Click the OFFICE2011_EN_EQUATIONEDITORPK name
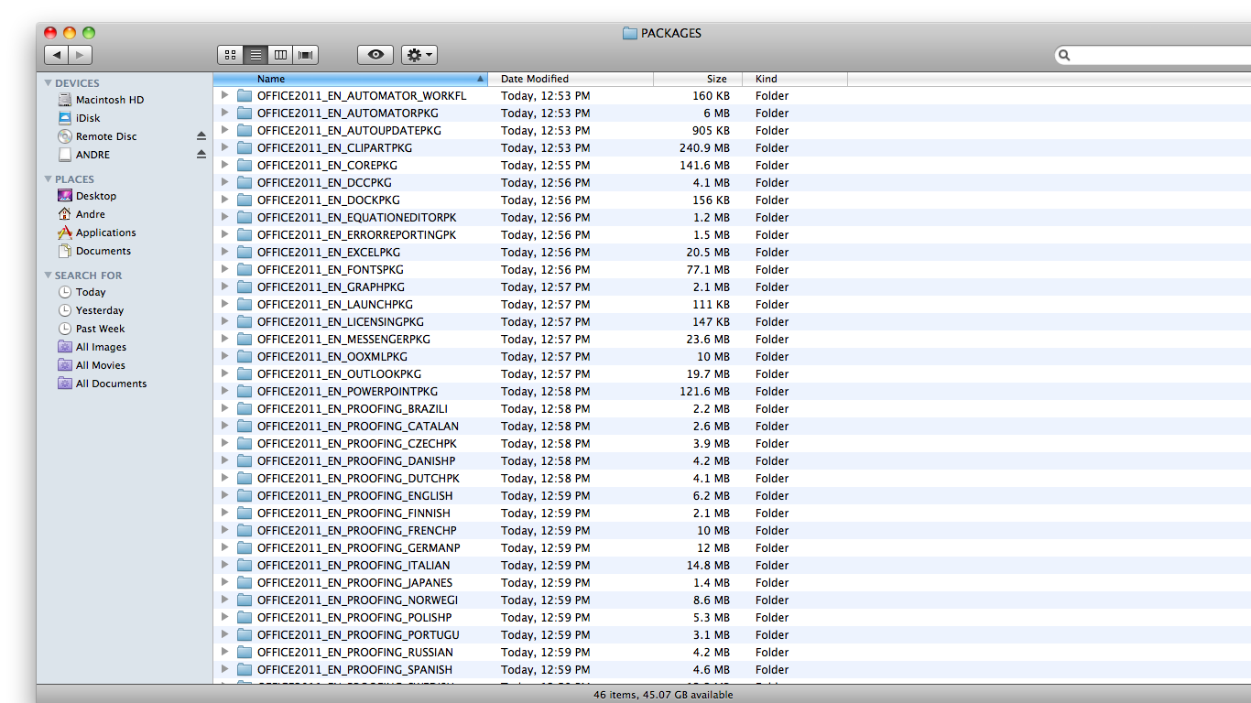This screenshot has width=1251, height=703. click(x=356, y=218)
